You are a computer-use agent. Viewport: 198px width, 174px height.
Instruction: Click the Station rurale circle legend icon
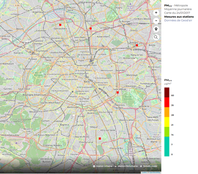point(141,166)
